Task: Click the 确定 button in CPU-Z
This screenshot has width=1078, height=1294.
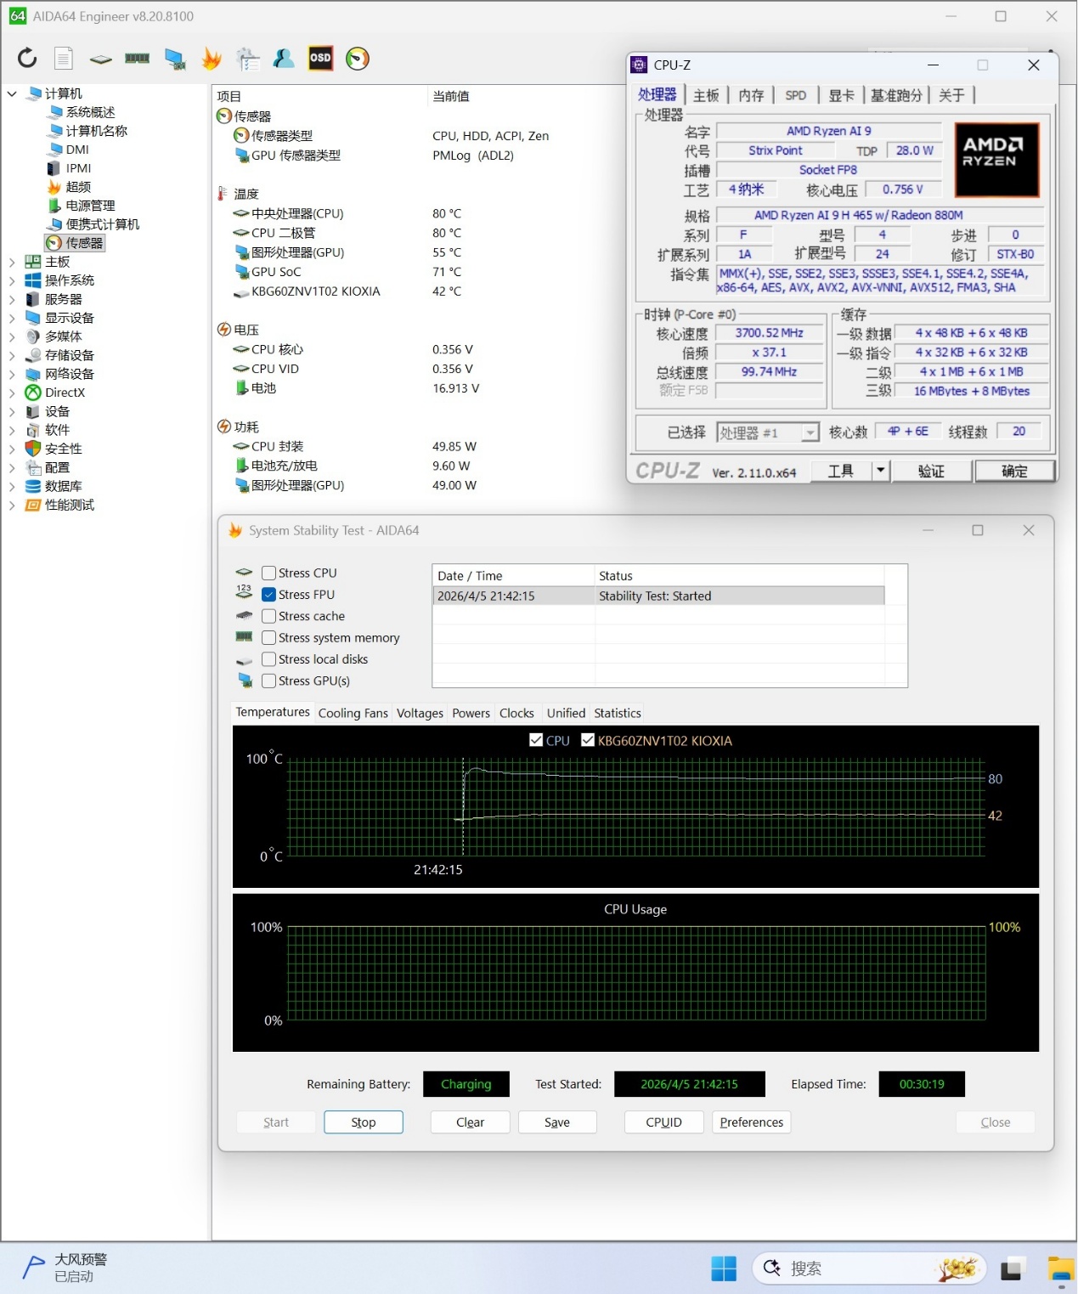Action: [1014, 471]
